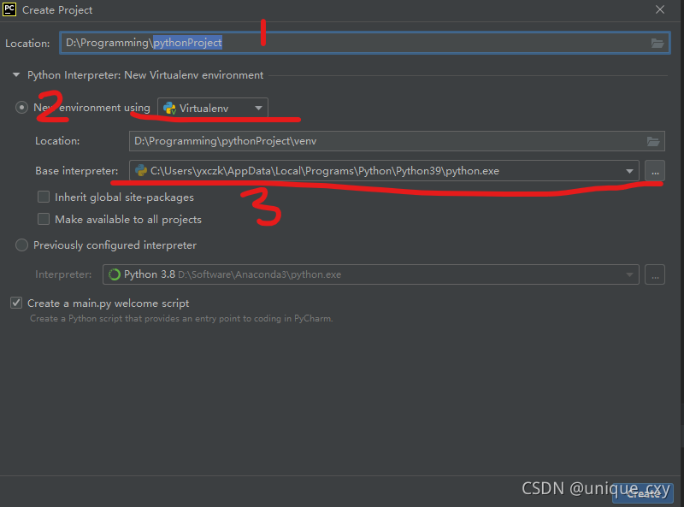Screen dimensions: 684x507
Task: Browse for the venv location folder
Action: [x=652, y=141]
